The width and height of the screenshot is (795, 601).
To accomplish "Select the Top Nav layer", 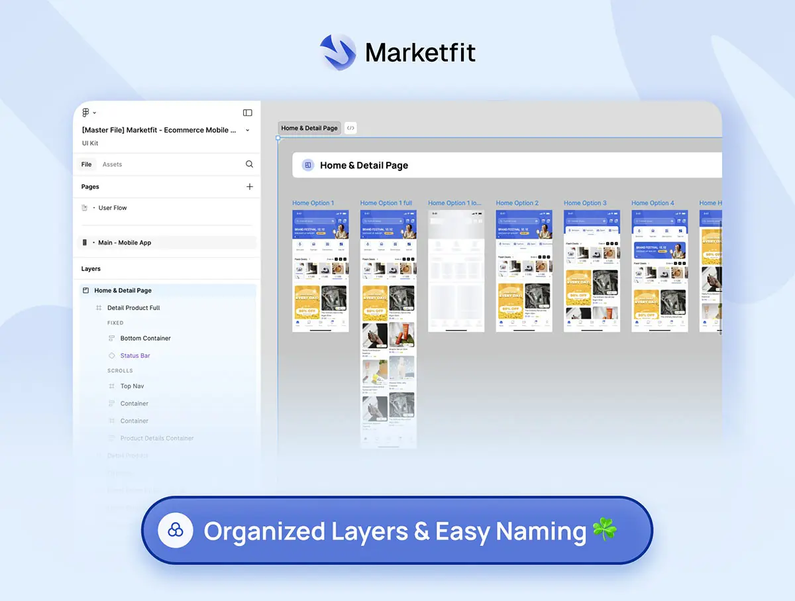I will point(132,386).
